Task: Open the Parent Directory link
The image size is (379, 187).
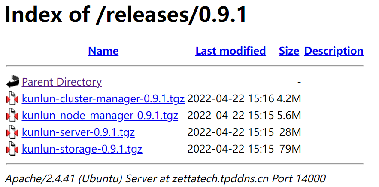Action: tap(61, 82)
